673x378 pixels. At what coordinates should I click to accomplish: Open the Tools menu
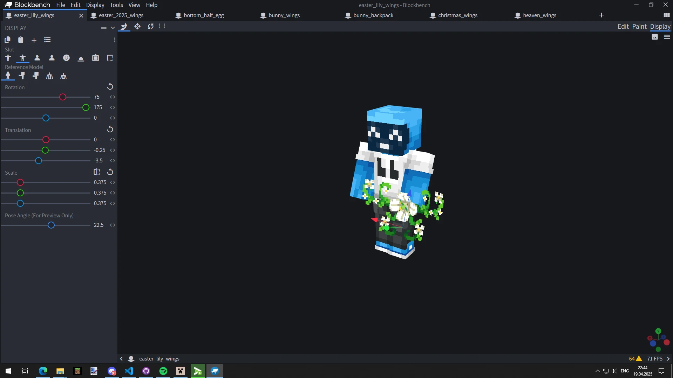[x=116, y=5]
